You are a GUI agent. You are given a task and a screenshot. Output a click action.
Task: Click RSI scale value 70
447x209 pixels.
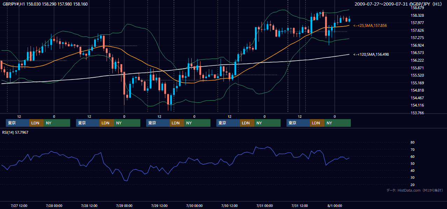click(413, 149)
